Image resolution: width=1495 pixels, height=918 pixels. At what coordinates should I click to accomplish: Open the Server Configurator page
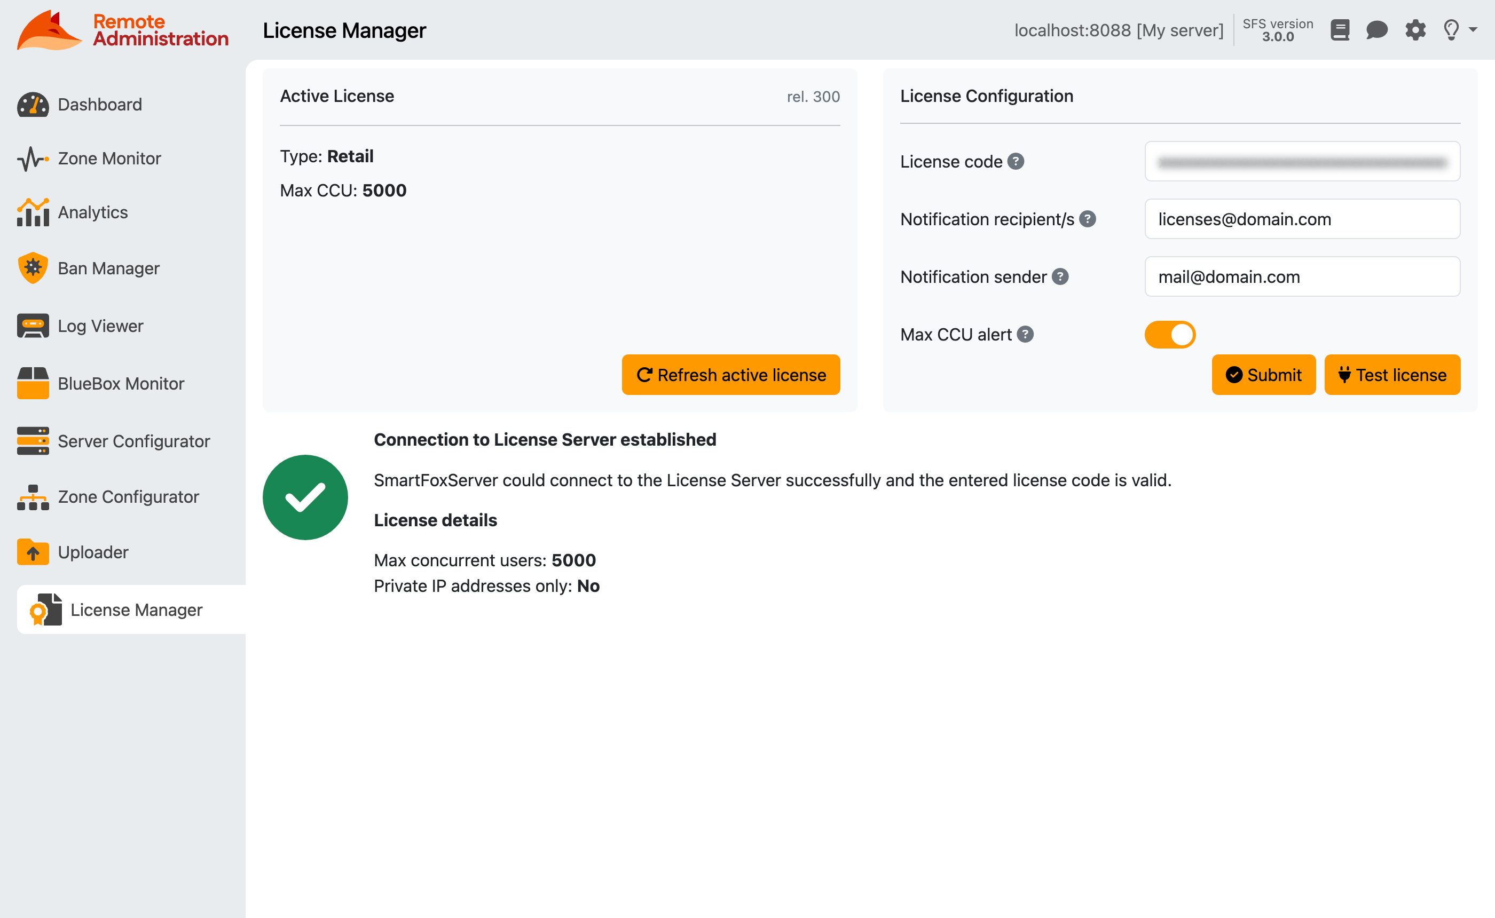tap(133, 441)
